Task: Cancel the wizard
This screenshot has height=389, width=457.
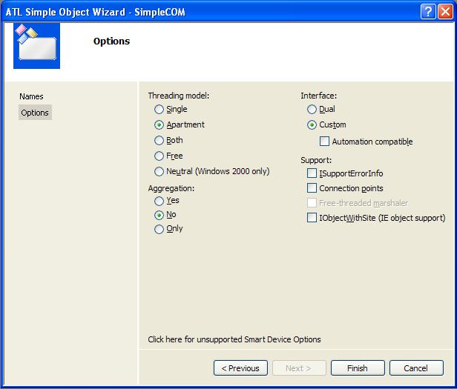Action: pos(416,368)
